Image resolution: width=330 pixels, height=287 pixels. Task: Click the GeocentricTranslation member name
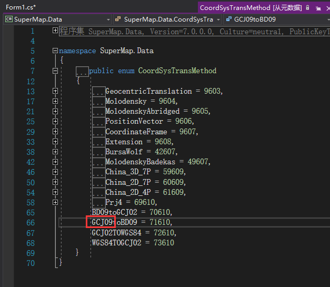pyautogui.click(x=148, y=91)
